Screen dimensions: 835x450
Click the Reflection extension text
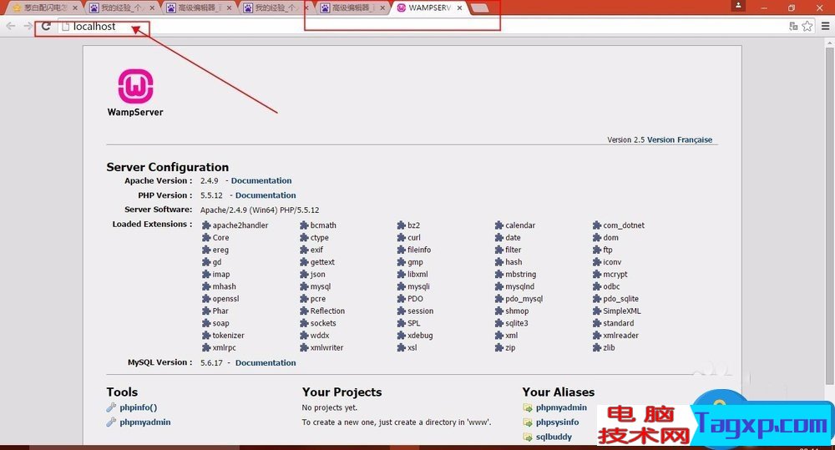pos(327,311)
